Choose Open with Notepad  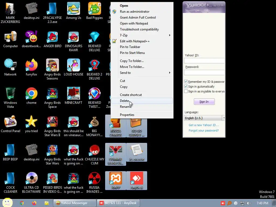142,23
